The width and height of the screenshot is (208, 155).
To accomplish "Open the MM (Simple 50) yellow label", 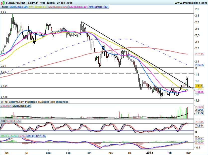I will point(38,7).
